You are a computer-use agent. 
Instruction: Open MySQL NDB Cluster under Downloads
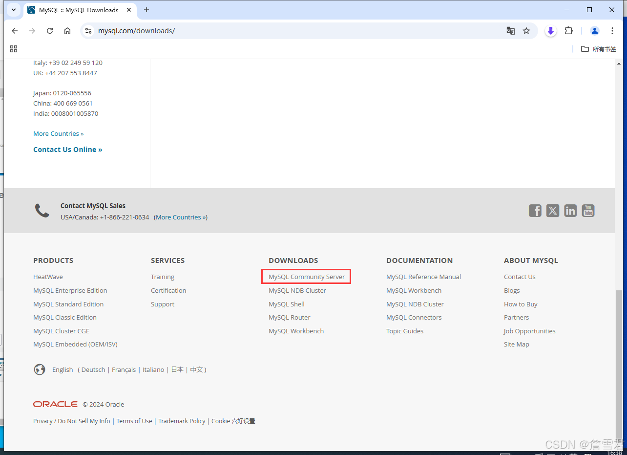click(297, 290)
